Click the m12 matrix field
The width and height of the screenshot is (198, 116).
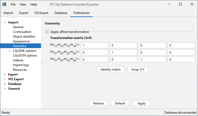[123, 45]
